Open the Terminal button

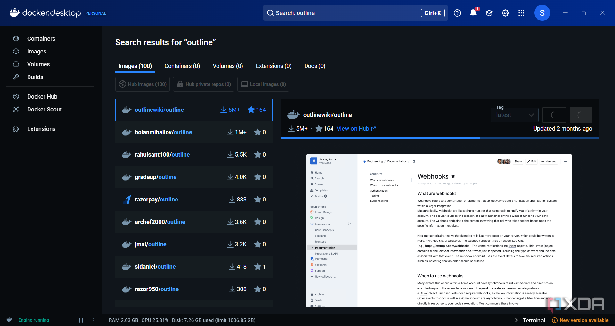pyautogui.click(x=530, y=320)
